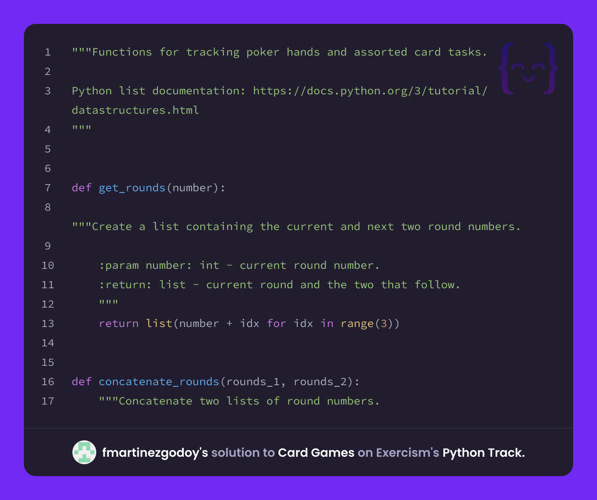Click the 'concatenate_rounds' function name
This screenshot has width=597, height=500.
click(x=159, y=381)
